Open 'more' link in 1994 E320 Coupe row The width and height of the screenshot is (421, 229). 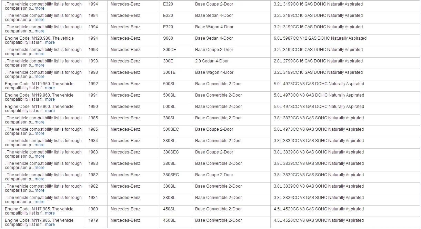point(39,8)
